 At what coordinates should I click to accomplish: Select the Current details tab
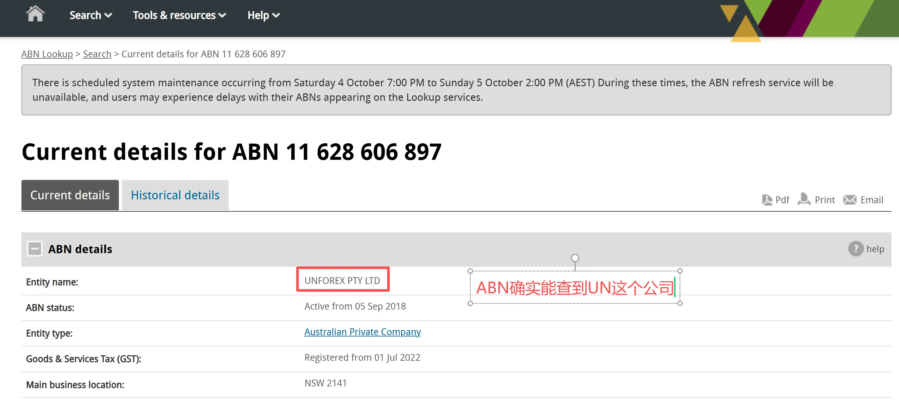(70, 195)
